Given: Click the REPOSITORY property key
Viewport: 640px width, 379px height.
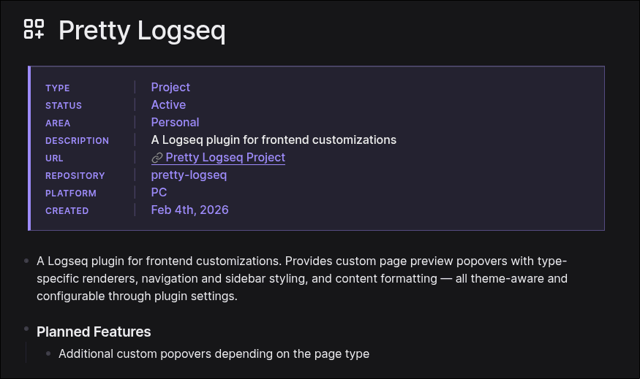Looking at the screenshot, I should (x=75, y=176).
